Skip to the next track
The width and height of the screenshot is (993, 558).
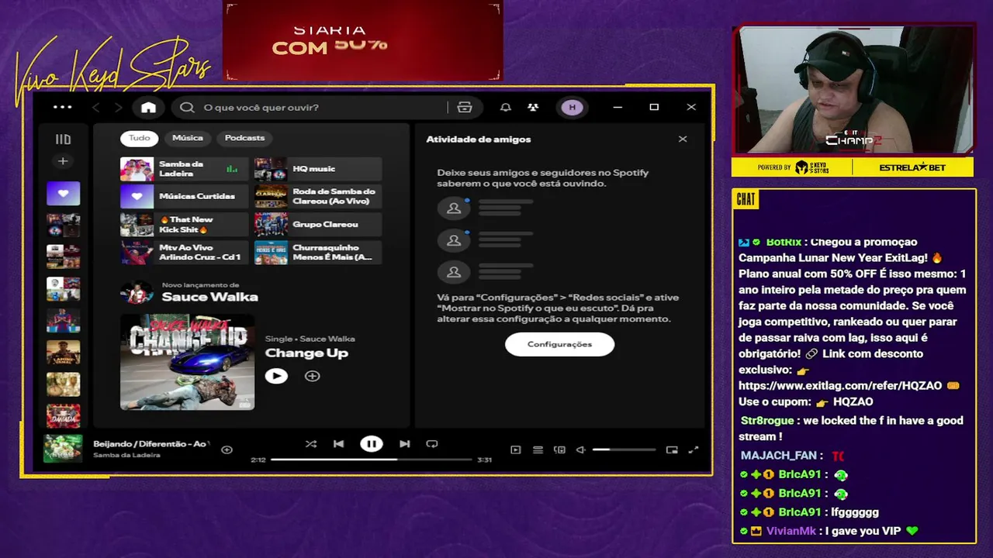pos(404,444)
